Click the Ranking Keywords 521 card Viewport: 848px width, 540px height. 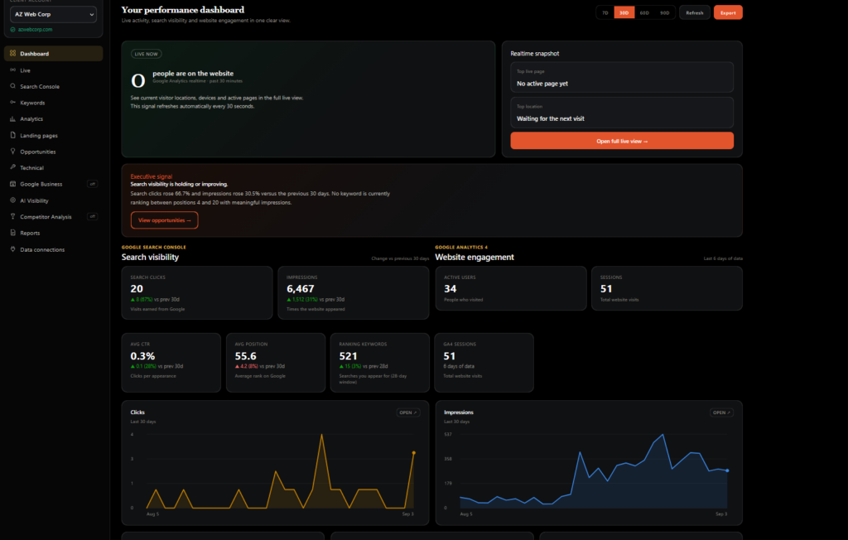coord(379,363)
